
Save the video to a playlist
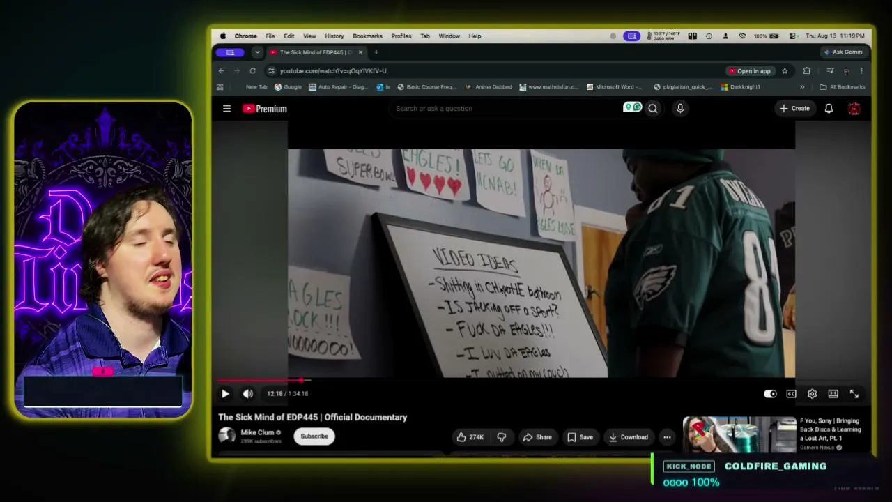(x=580, y=437)
